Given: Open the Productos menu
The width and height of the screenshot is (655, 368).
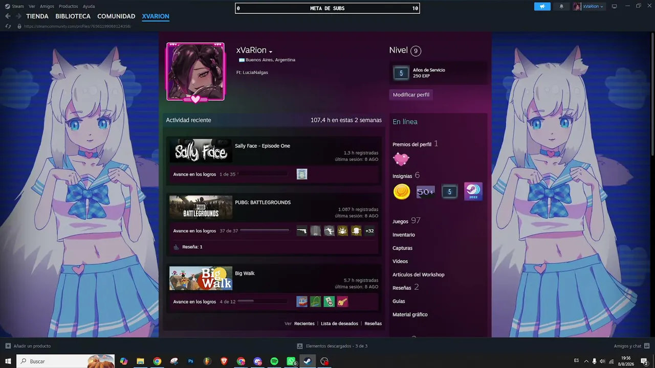Looking at the screenshot, I should (69, 6).
